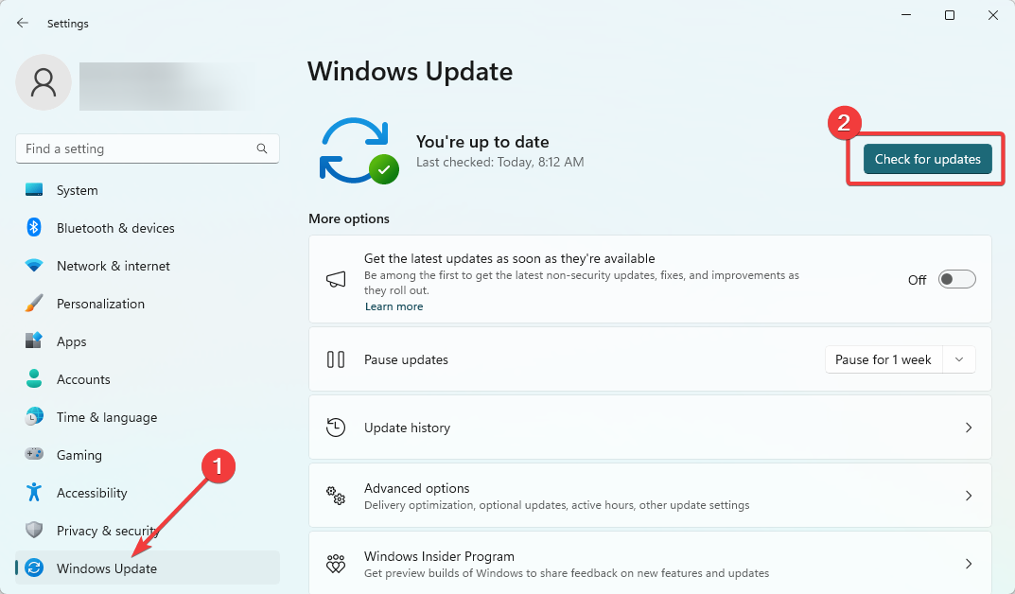The image size is (1015, 594).
Task: Expand Windows Insider Program chevron
Action: click(x=969, y=564)
